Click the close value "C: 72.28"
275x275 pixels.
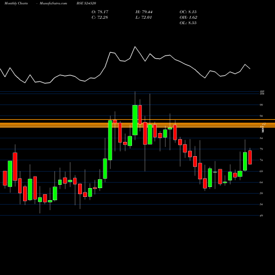pyautogui.click(x=100, y=18)
